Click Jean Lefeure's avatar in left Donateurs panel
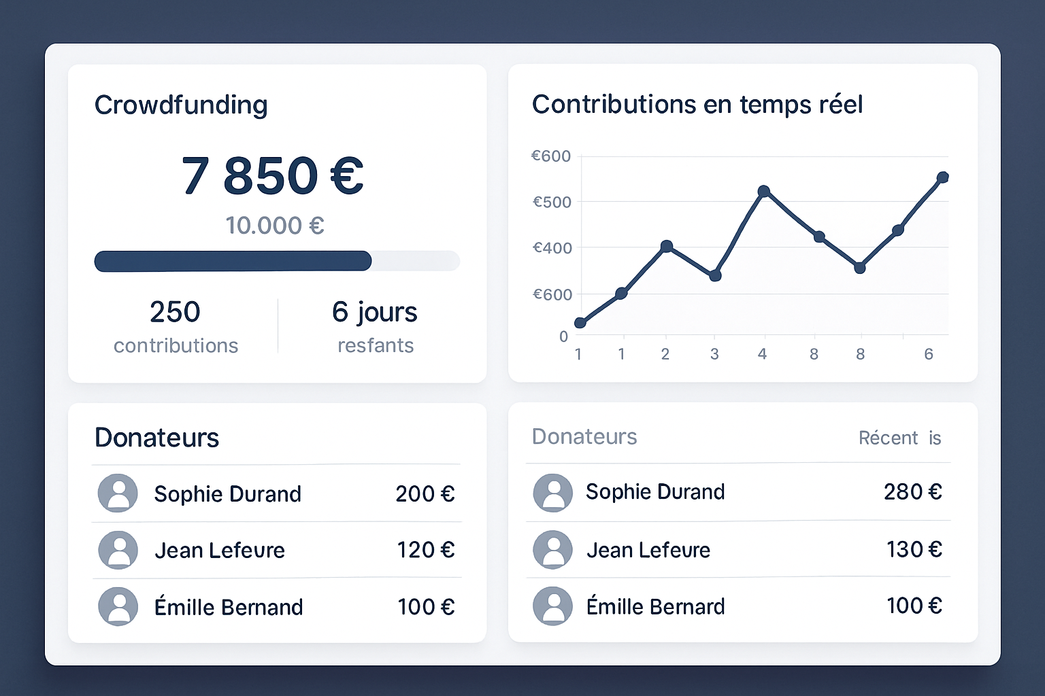The width and height of the screenshot is (1045, 696). pyautogui.click(x=118, y=550)
